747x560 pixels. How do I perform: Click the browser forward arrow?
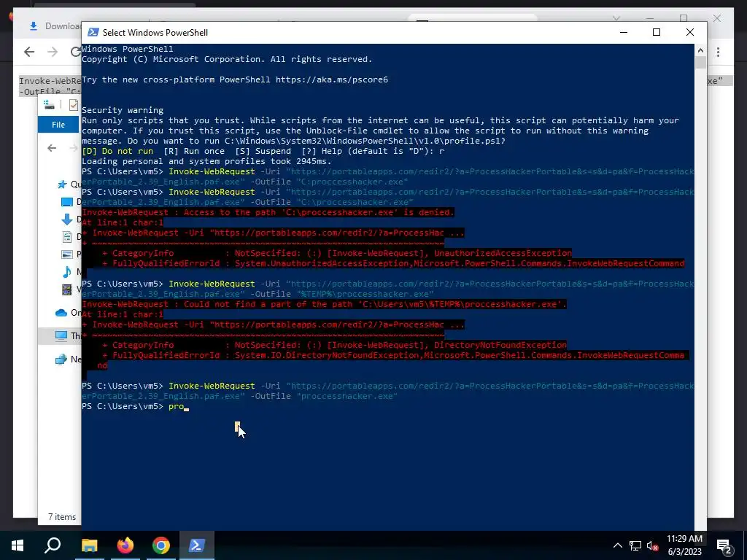(53, 52)
